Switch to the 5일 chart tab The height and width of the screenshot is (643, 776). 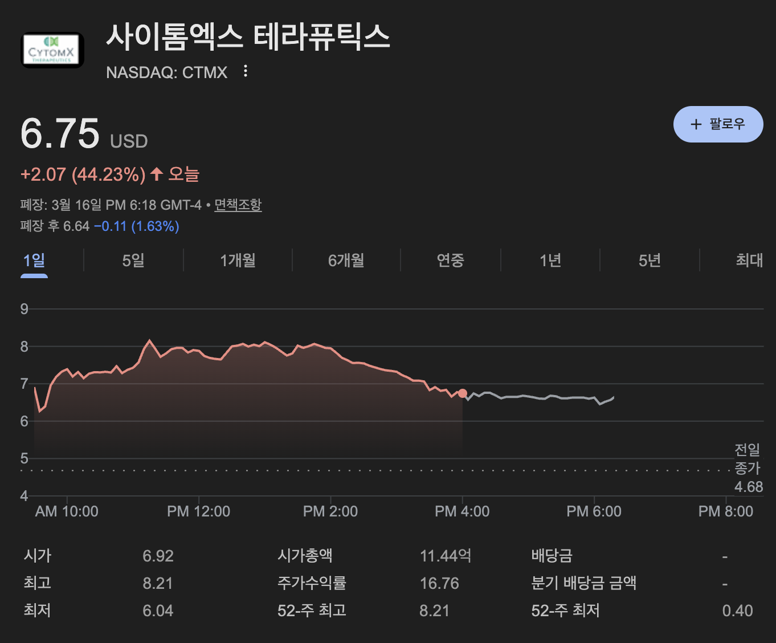pos(133,261)
